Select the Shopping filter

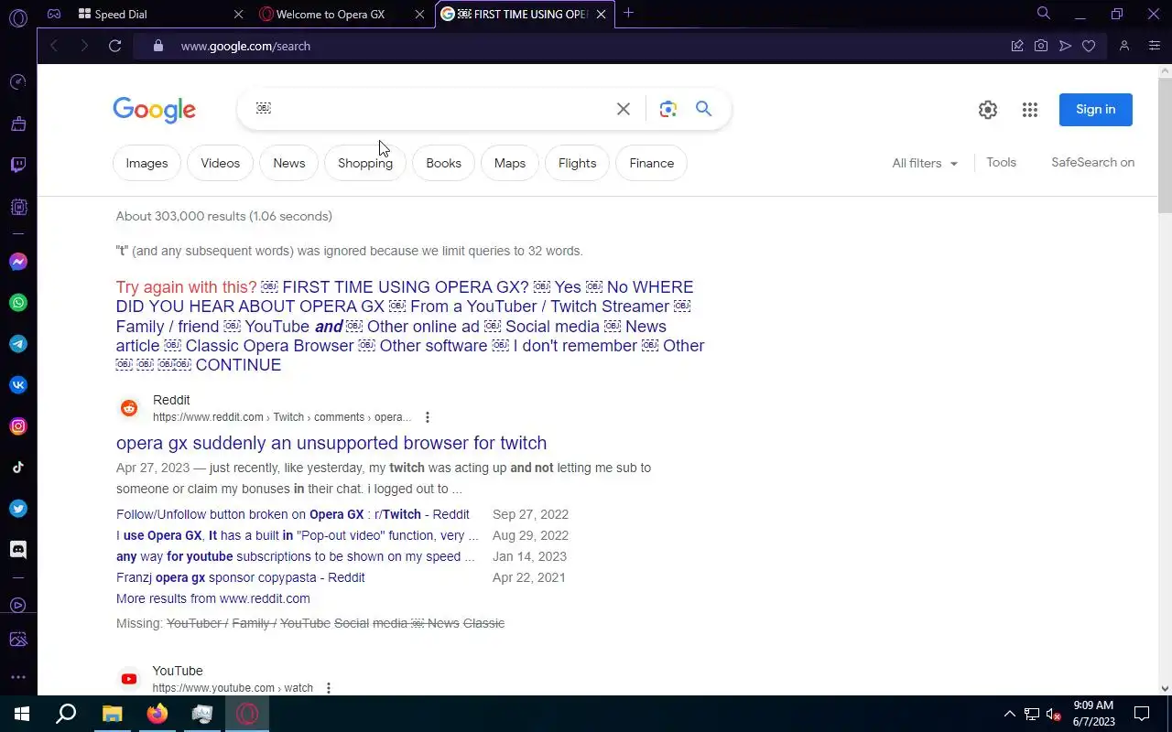pyautogui.click(x=365, y=163)
